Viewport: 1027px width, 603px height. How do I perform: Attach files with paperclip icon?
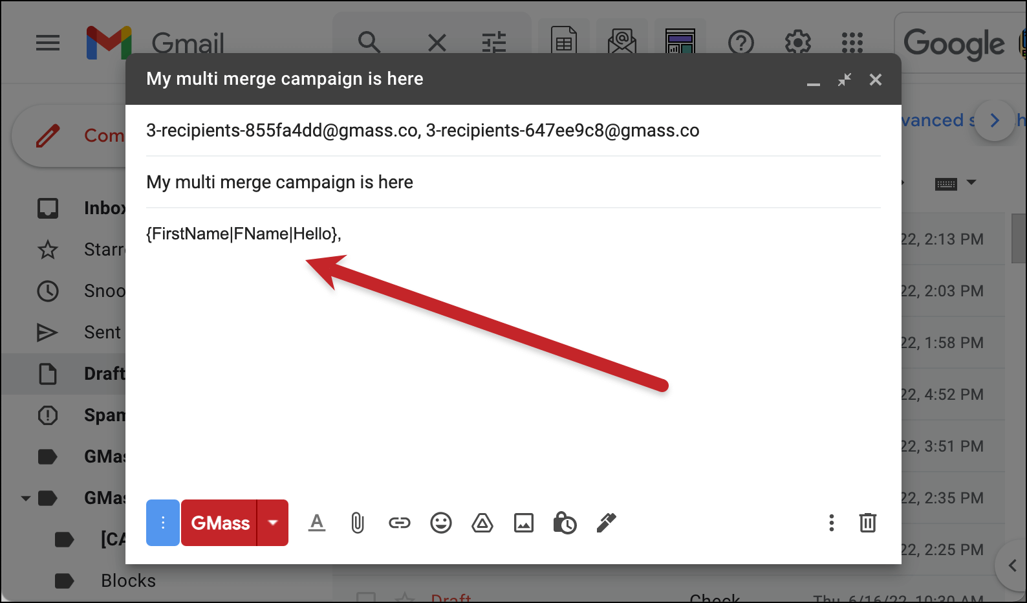(358, 523)
